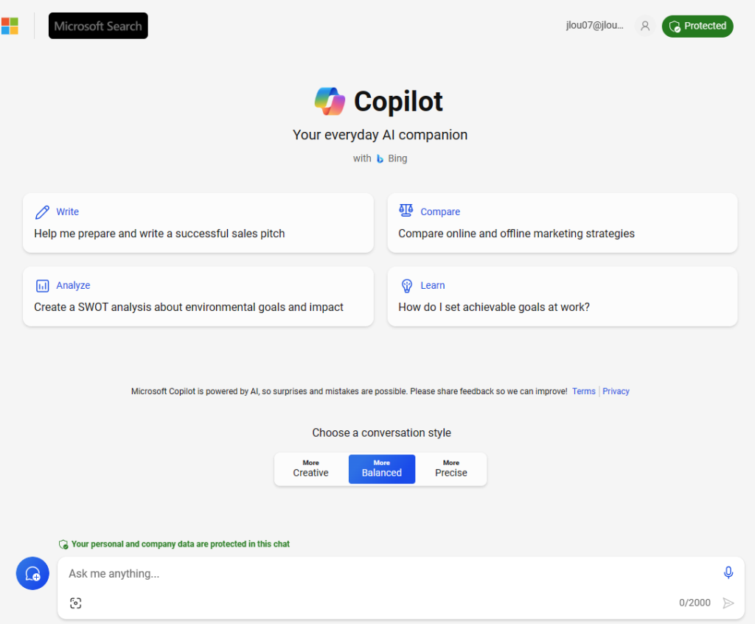Click the Copilot logo icon
Viewport: 755px width, 624px height.
330,102
